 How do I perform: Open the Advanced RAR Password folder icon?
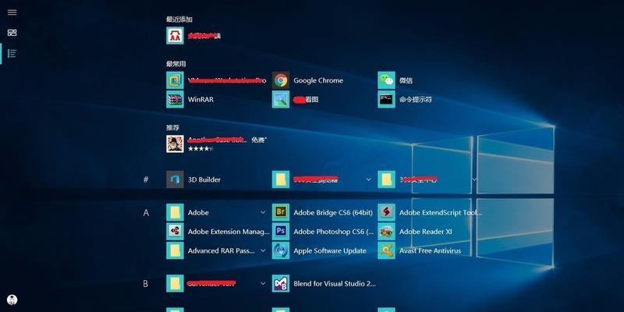point(175,250)
